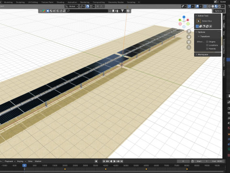Select solid viewport shading
This screenshot has height=173, width=230.
213,6
